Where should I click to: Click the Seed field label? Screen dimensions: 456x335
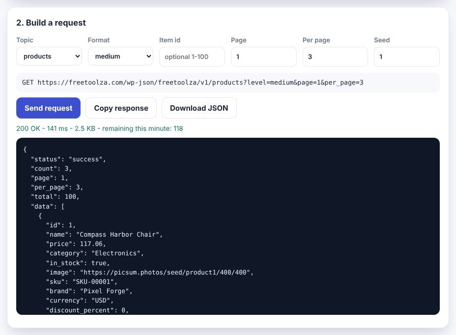coord(382,40)
